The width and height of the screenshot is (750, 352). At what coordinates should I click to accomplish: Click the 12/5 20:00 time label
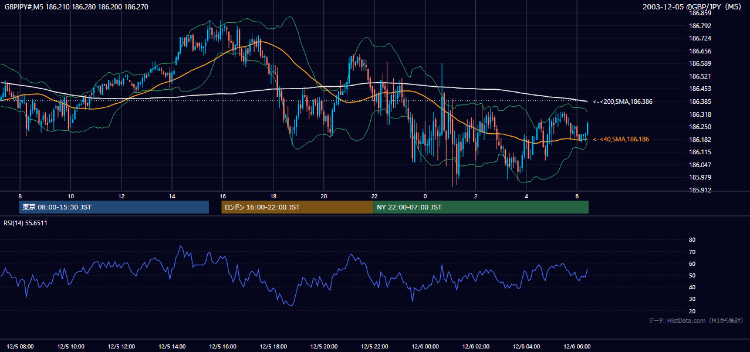pyautogui.click(x=324, y=347)
